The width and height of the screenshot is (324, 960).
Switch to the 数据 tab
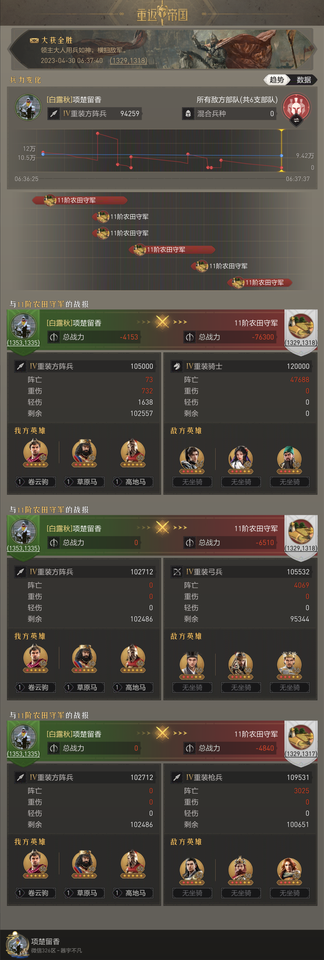(x=304, y=80)
